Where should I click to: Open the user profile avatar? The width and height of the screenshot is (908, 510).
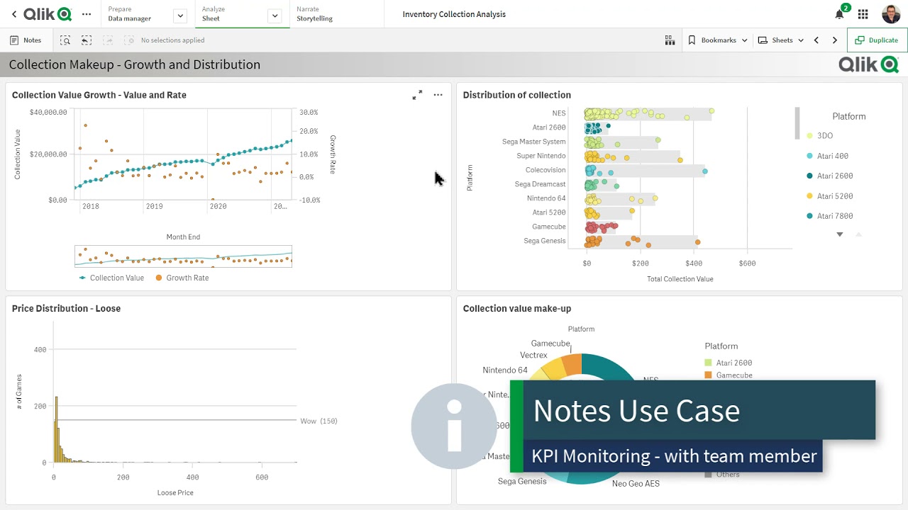(x=891, y=14)
